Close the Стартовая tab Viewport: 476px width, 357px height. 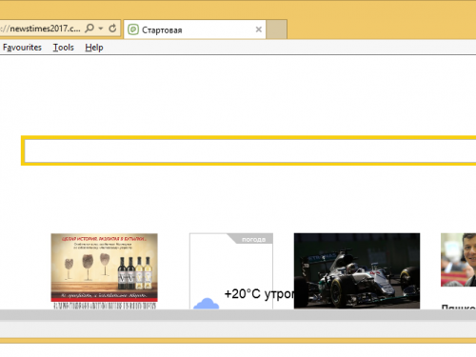tap(259, 30)
